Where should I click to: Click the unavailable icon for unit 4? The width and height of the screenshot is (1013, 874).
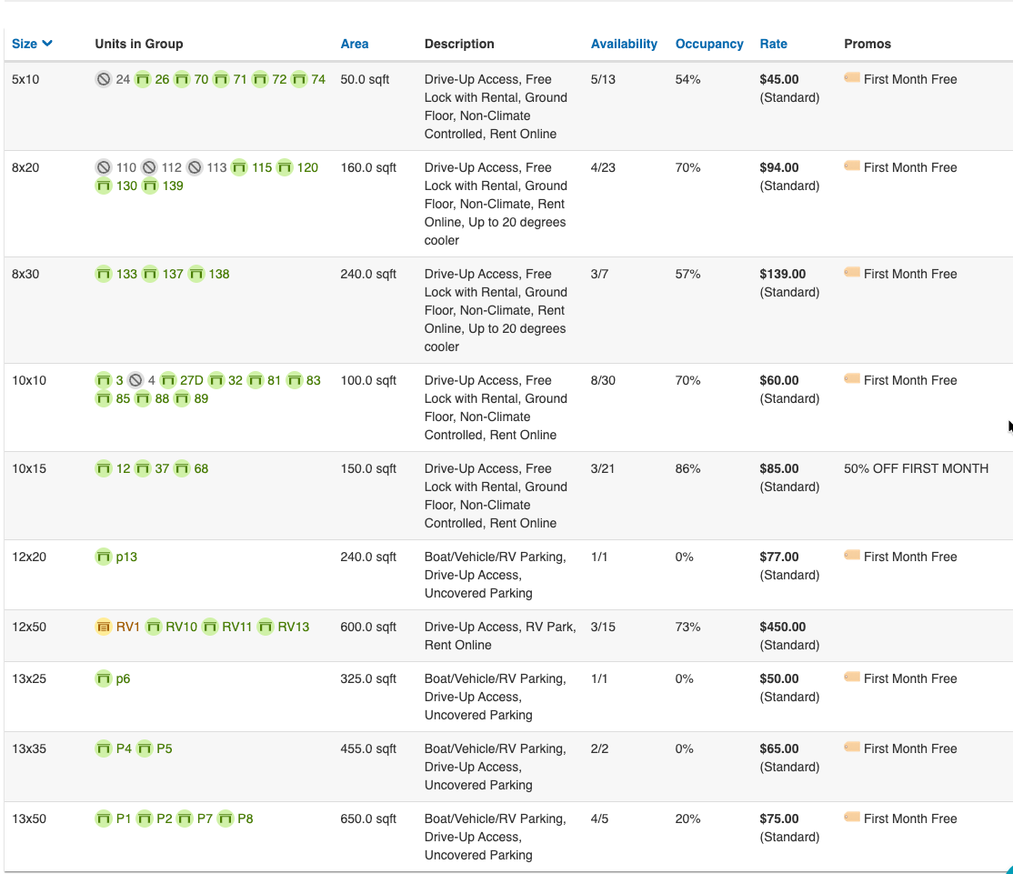pyautogui.click(x=135, y=380)
